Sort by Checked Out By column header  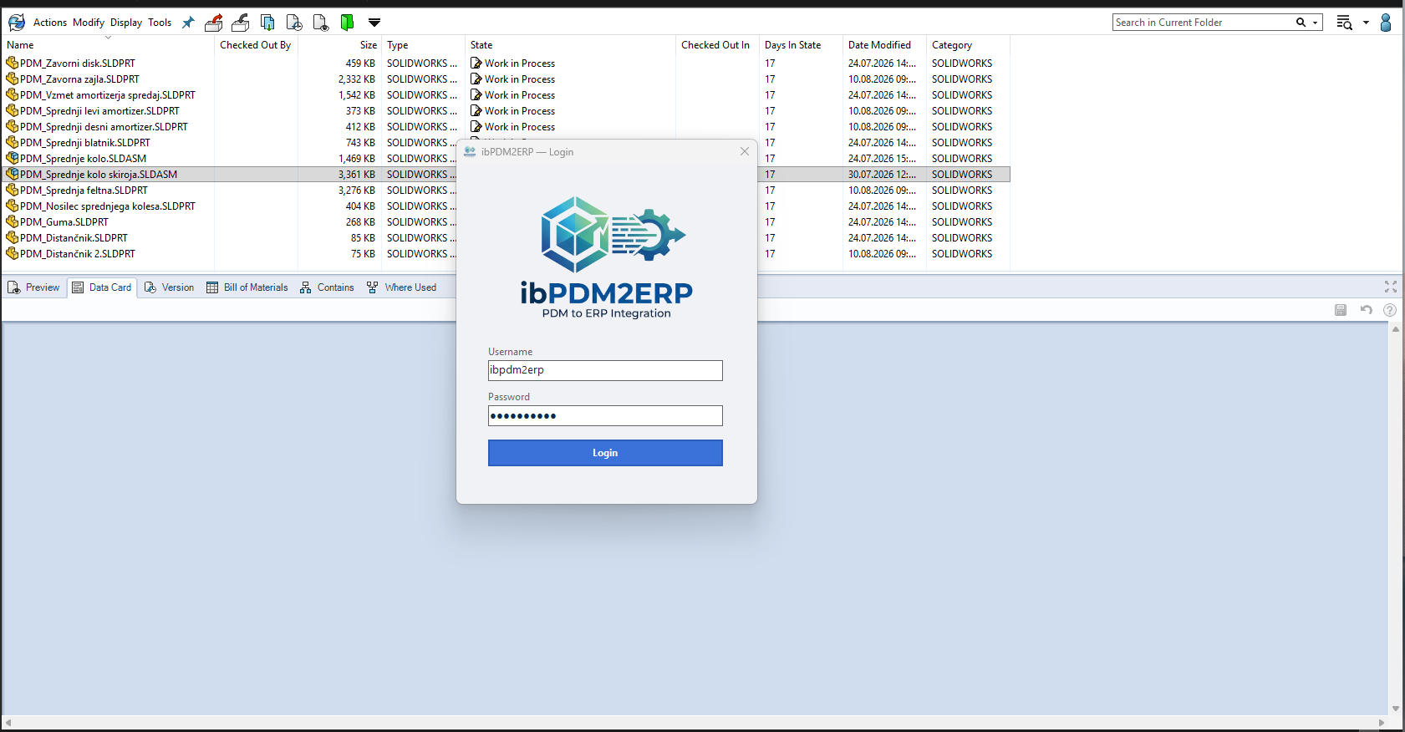pos(256,45)
